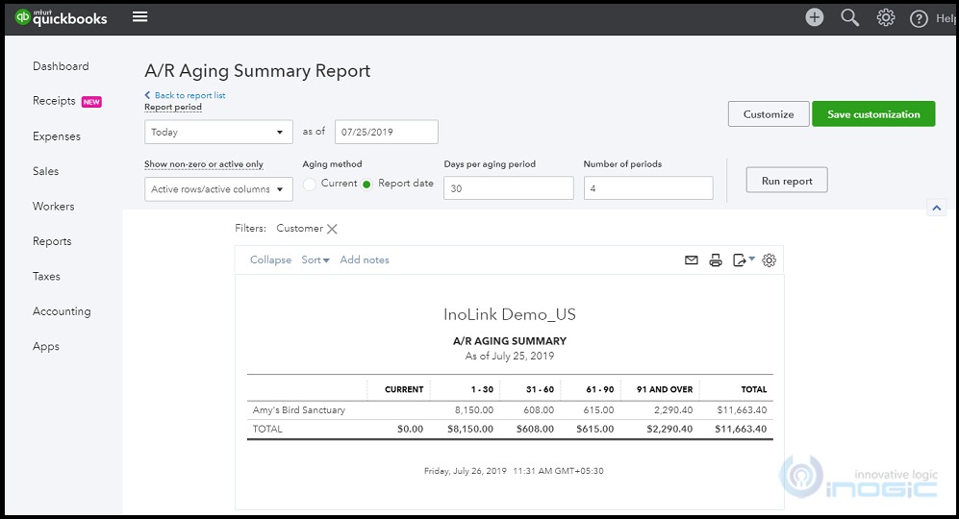Open Workers in sidebar
The image size is (959, 519).
53,206
